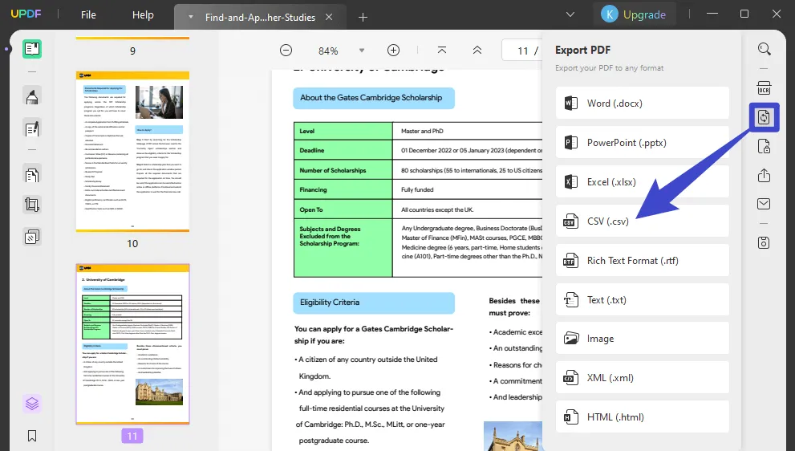
Task: Open the Protect PDF lock icon
Action: [x=764, y=146]
